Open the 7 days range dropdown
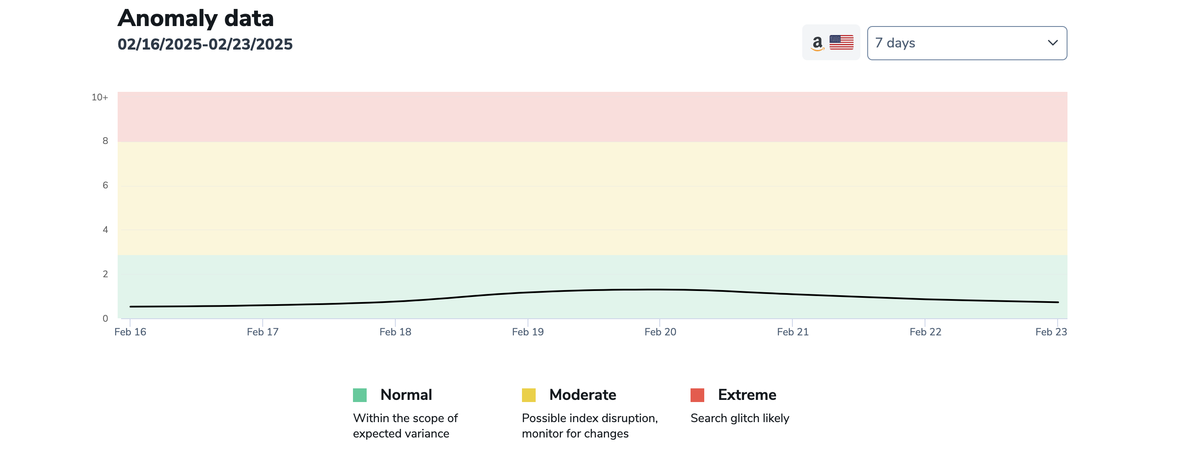1186x458 pixels. 966,43
